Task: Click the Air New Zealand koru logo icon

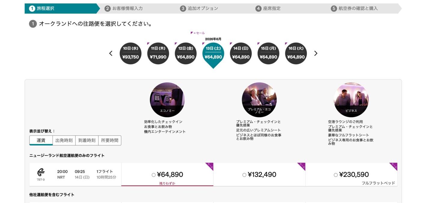Action: pyautogui.click(x=41, y=172)
